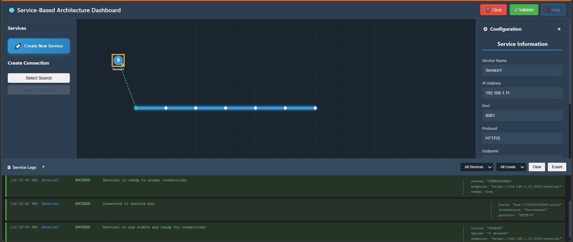Create a new service
The image size is (573, 242).
coord(39,46)
